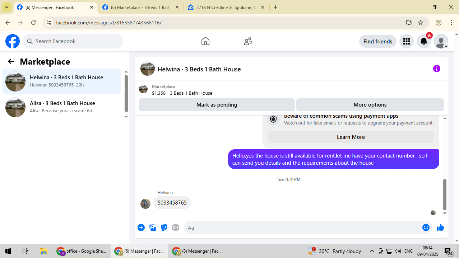The width and height of the screenshot is (459, 258).
Task: Switch to office Google Sheets taskbar window
Action: pos(81,251)
